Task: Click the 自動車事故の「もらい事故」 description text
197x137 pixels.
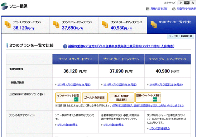Action: click(x=120, y=117)
